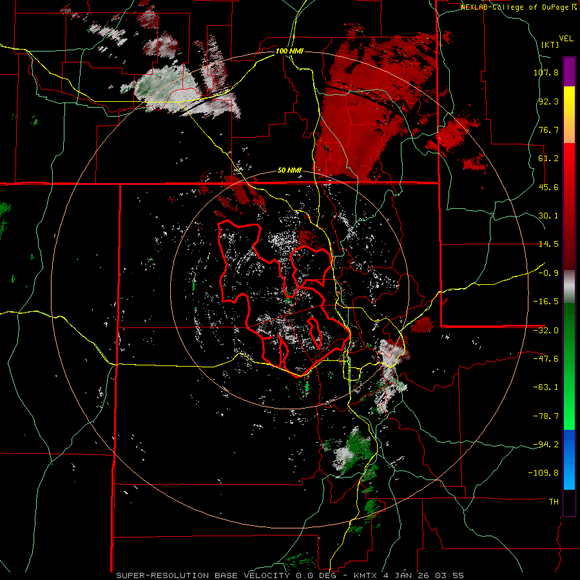580x580 pixels.
Task: Click the -109.8 velocity scale value
Action: click(x=544, y=473)
